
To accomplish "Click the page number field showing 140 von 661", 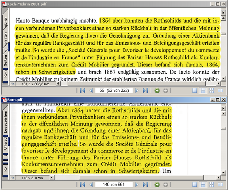I will pyautogui.click(x=114, y=184).
